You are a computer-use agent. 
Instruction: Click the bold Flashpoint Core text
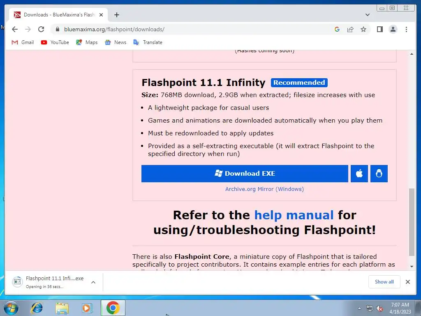201,257
